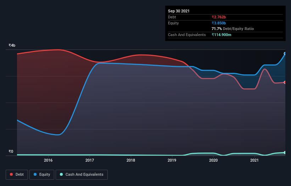The width and height of the screenshot is (291, 186).
Task: Select the blue Equity endpoint marker on chart
Action: coord(285,54)
